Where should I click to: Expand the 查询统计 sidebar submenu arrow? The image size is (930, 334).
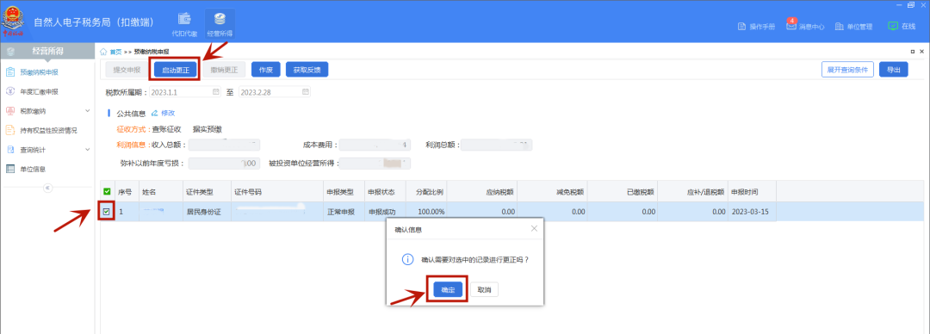click(x=87, y=150)
